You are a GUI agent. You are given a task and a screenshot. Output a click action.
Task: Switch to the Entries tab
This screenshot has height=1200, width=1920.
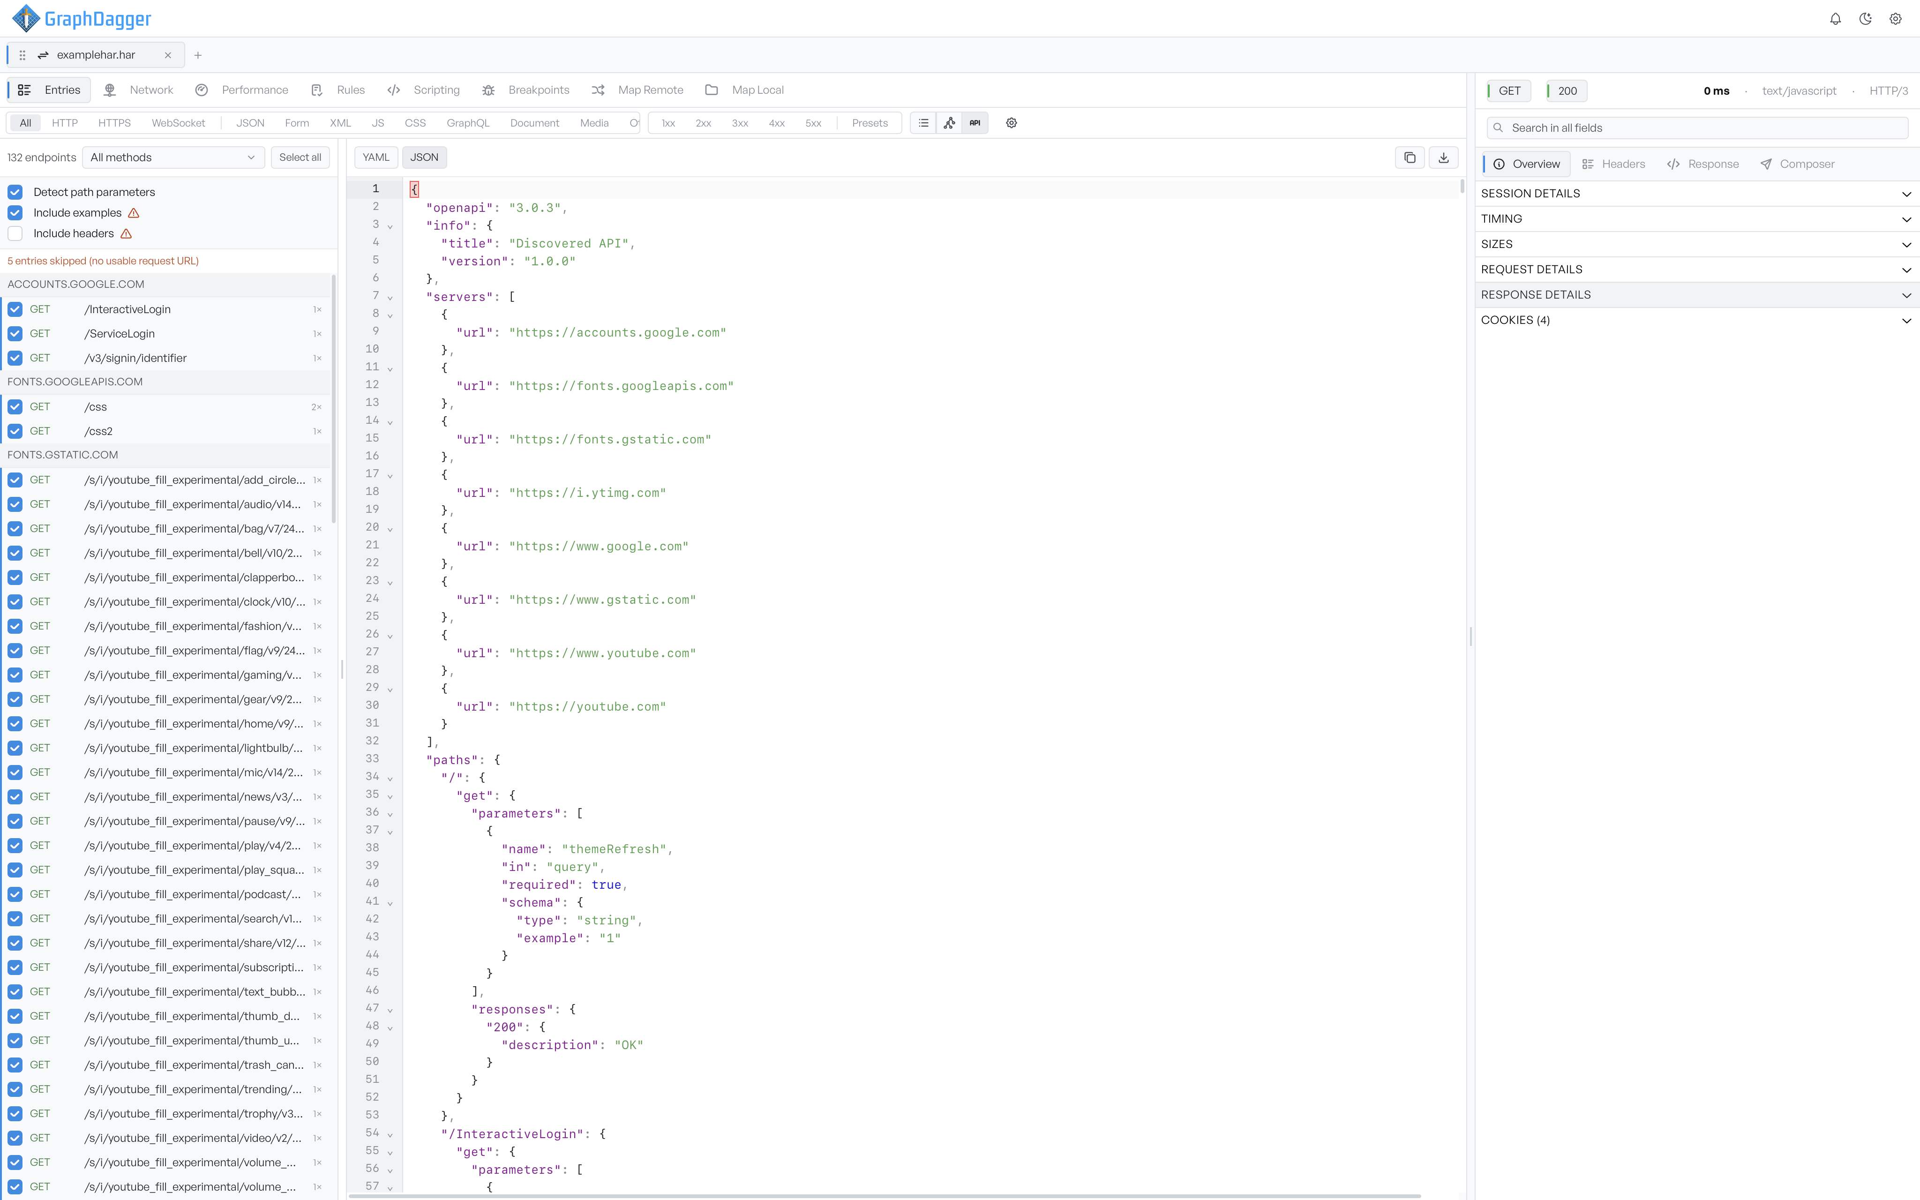[49, 90]
